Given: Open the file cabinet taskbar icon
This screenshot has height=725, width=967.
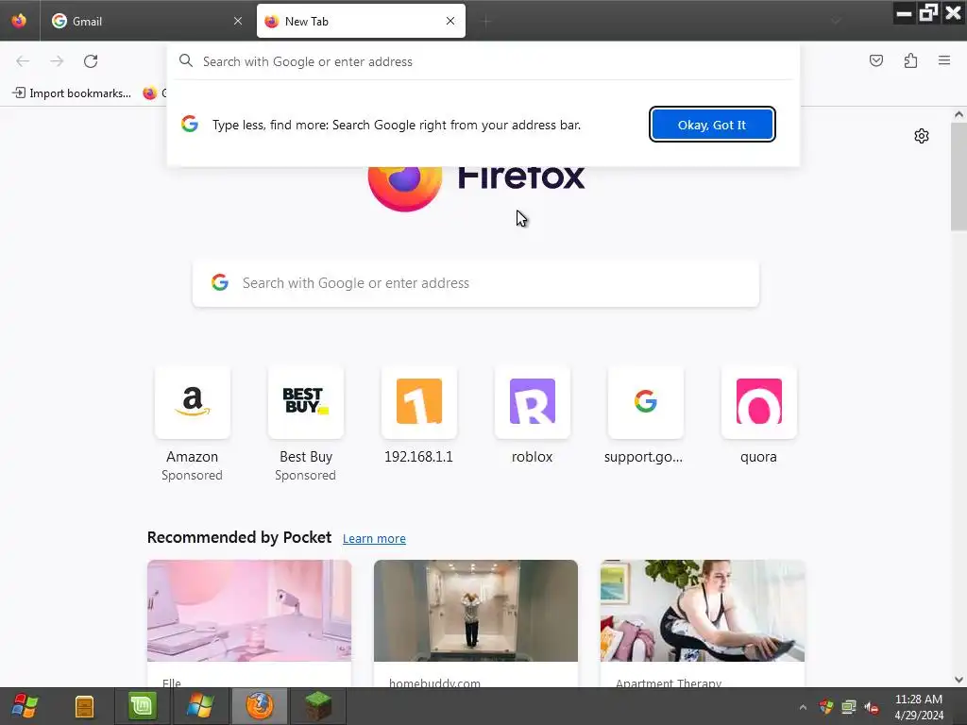Looking at the screenshot, I should click(x=84, y=706).
